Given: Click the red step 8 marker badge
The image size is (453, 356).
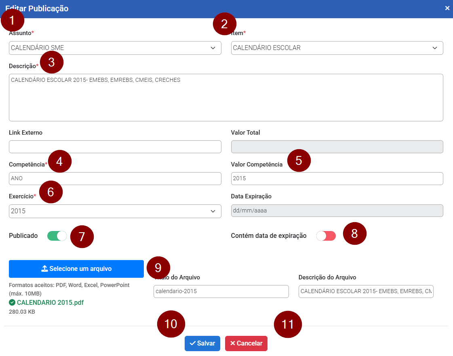Looking at the screenshot, I should (354, 233).
